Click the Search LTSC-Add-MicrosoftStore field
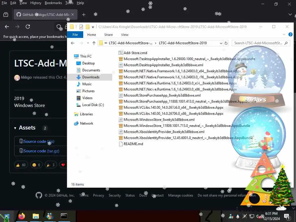The width and height of the screenshot is (296, 222). pos(261,43)
